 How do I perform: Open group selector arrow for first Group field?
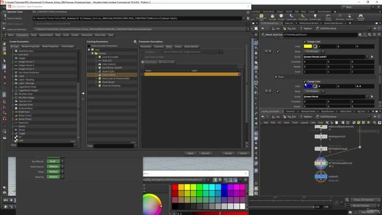372,57
